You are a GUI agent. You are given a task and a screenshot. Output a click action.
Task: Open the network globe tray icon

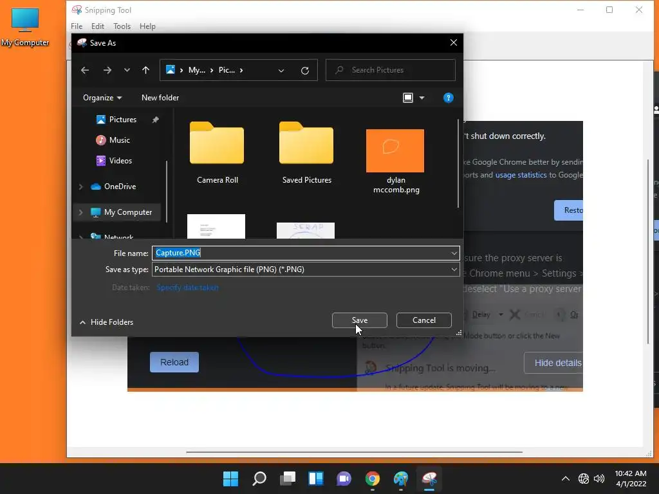[583, 479]
